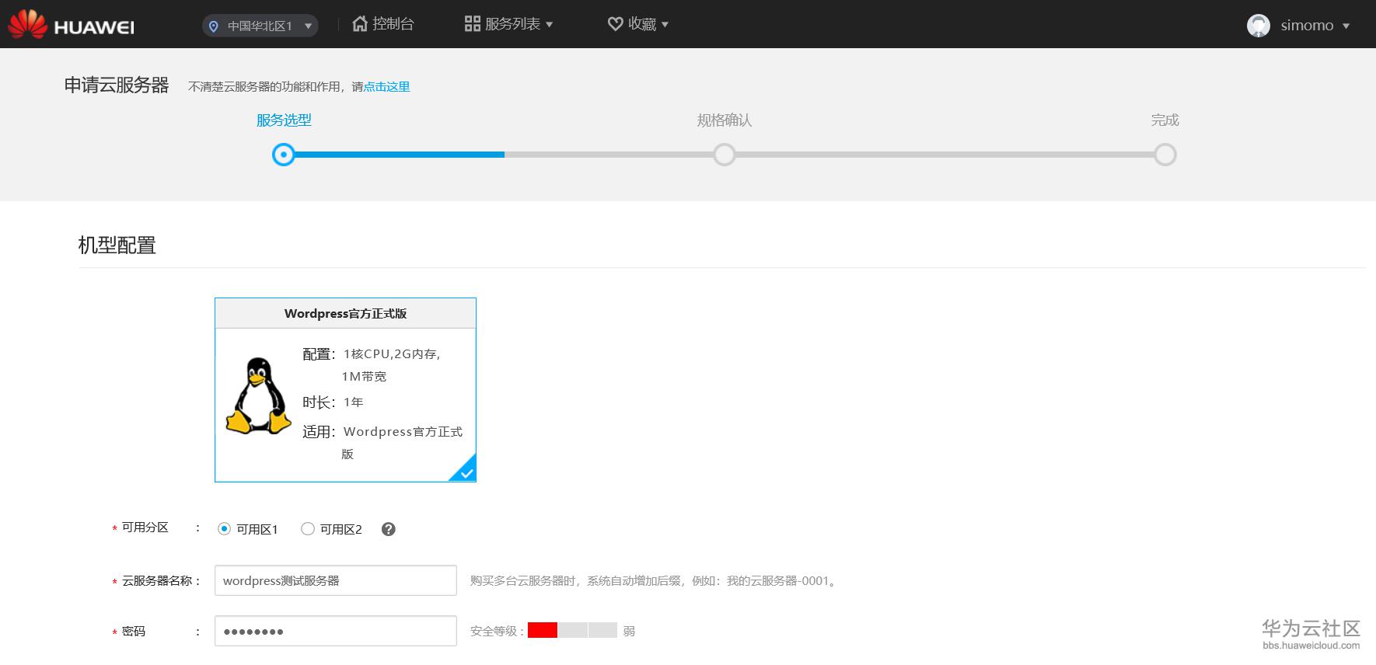Image resolution: width=1376 pixels, height=665 pixels.
Task: Select the 可用区2 radio button
Action: (x=308, y=529)
